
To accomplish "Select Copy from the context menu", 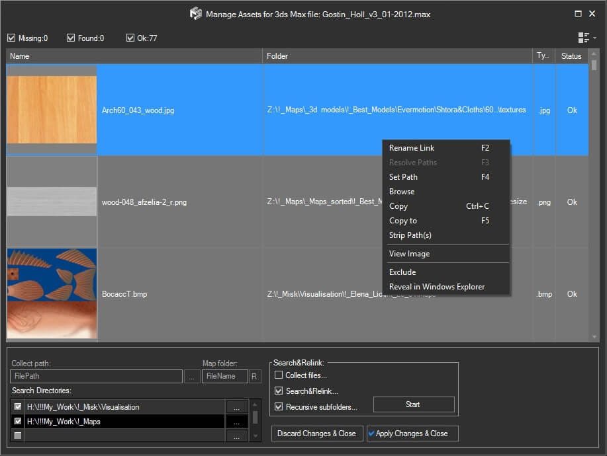I will click(x=446, y=206).
